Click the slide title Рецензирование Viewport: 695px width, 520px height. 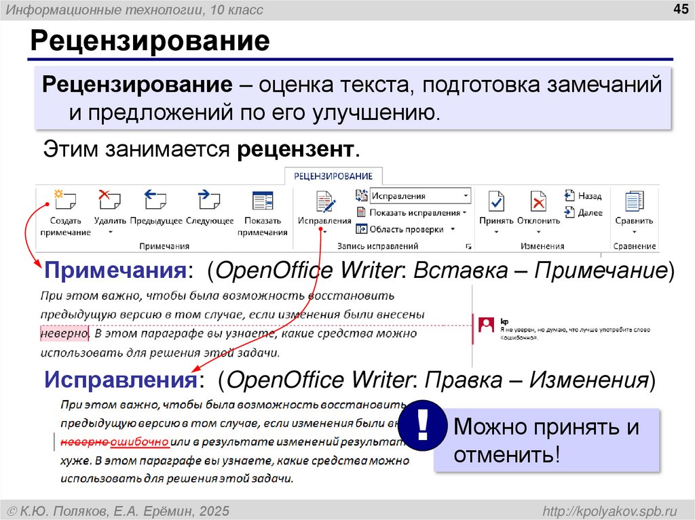[150, 41]
